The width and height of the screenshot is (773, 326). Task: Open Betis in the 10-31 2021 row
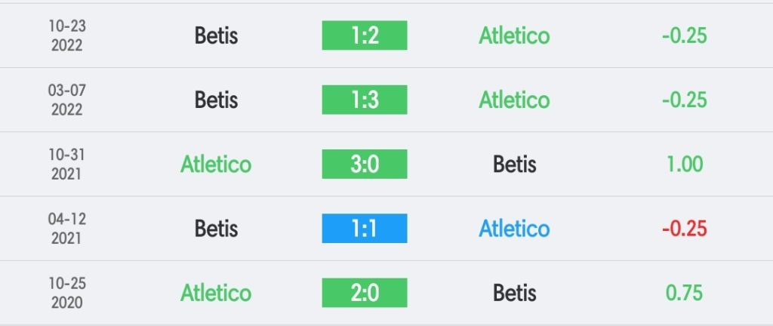click(x=514, y=164)
